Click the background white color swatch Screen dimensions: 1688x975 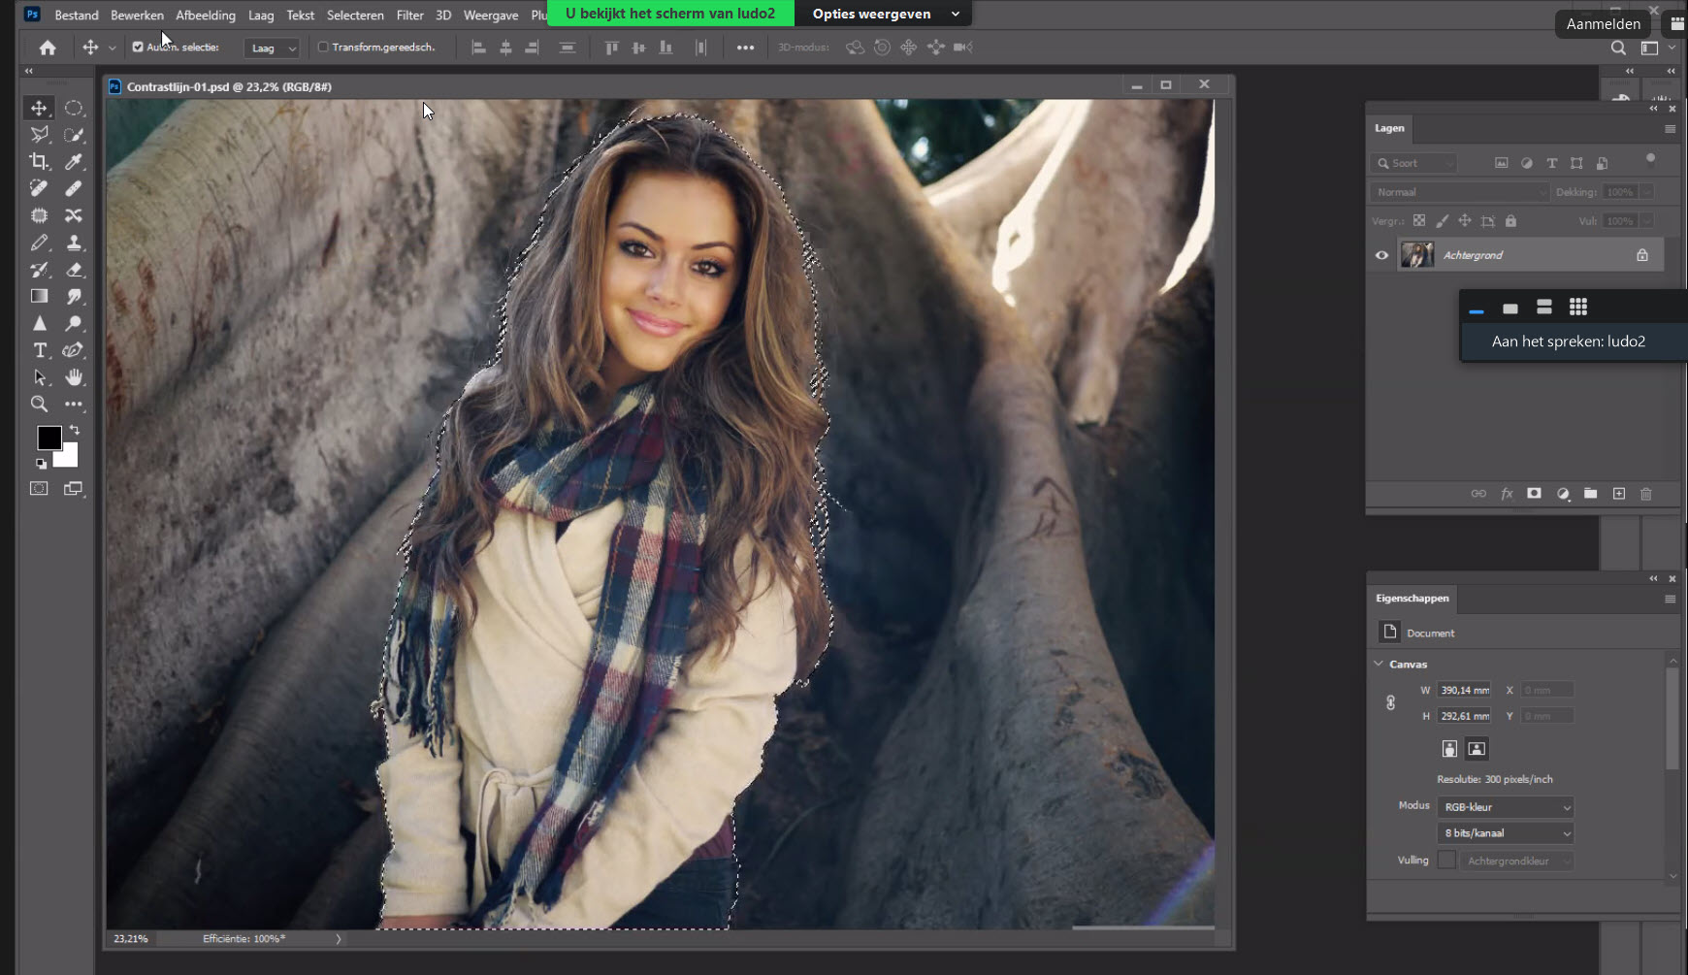point(68,457)
